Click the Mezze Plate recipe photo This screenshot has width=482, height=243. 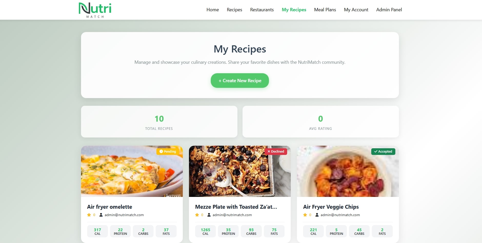240,171
